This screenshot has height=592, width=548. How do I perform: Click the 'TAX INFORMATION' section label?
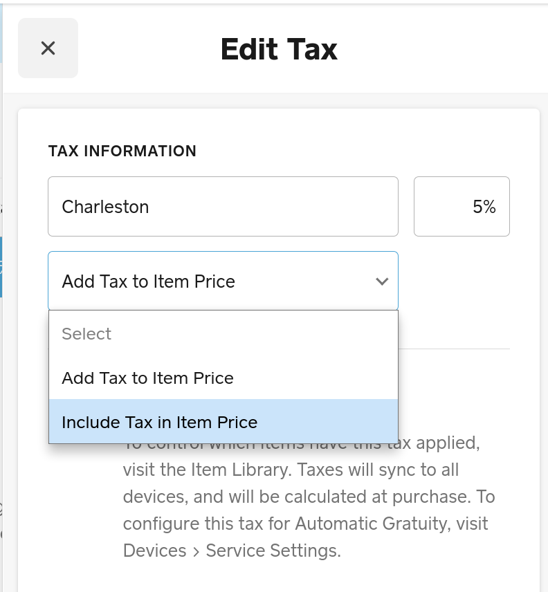(x=122, y=151)
